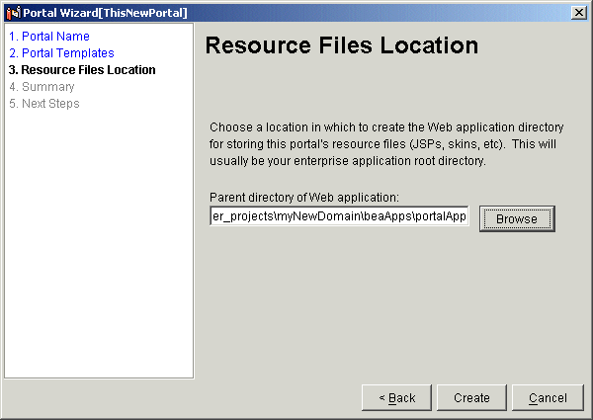Screen dimensions: 593x420
Task: Click the 'Parent directory of Web application:' label
Action: [304, 198]
